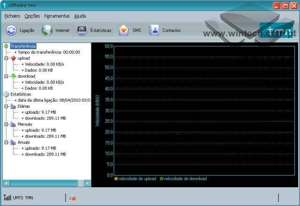Click the tree panel horizontal scrollbar right arrow
This screenshot has height=206, width=300.
point(88,183)
